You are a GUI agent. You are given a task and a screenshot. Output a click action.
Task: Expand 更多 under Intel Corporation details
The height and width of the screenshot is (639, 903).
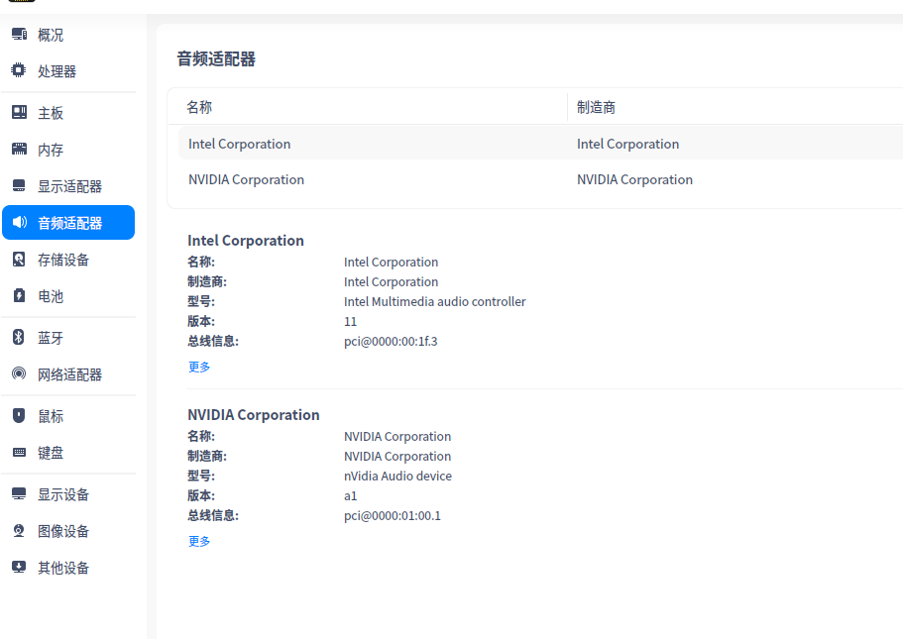(199, 367)
